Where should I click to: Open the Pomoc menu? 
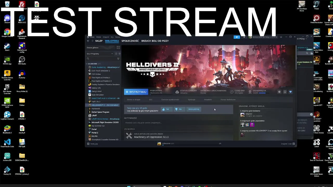[118, 37]
